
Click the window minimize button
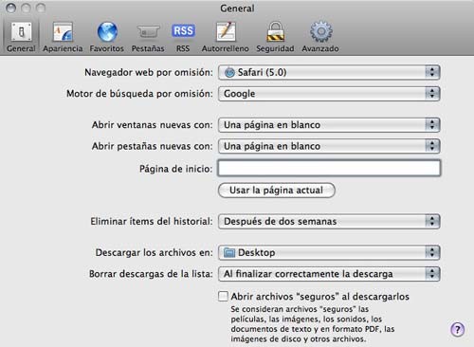(26, 8)
